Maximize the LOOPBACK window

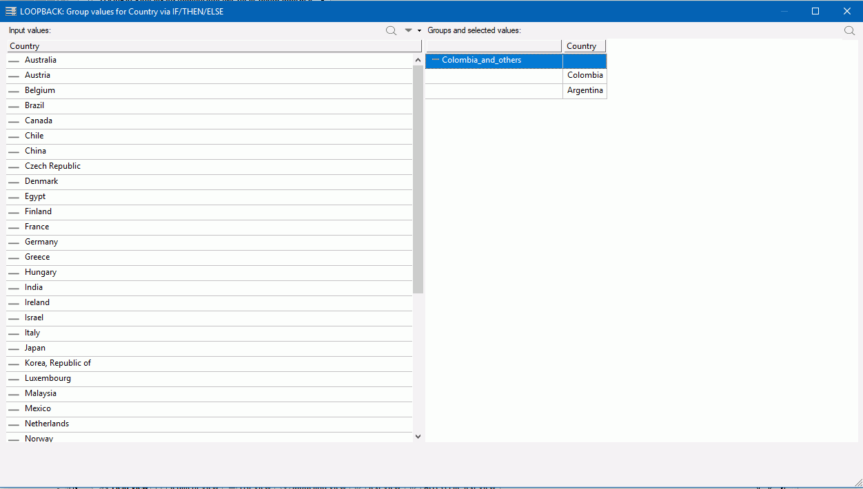tap(815, 11)
